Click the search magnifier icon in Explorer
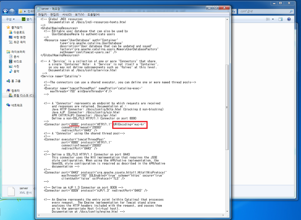 (x=291, y=11)
